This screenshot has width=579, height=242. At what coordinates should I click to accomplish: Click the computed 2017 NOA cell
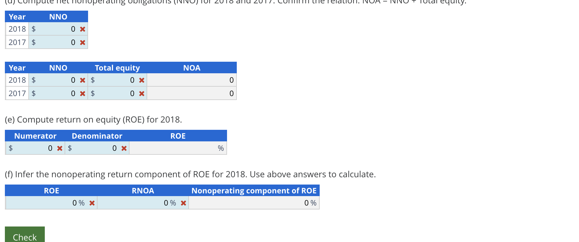191,93
